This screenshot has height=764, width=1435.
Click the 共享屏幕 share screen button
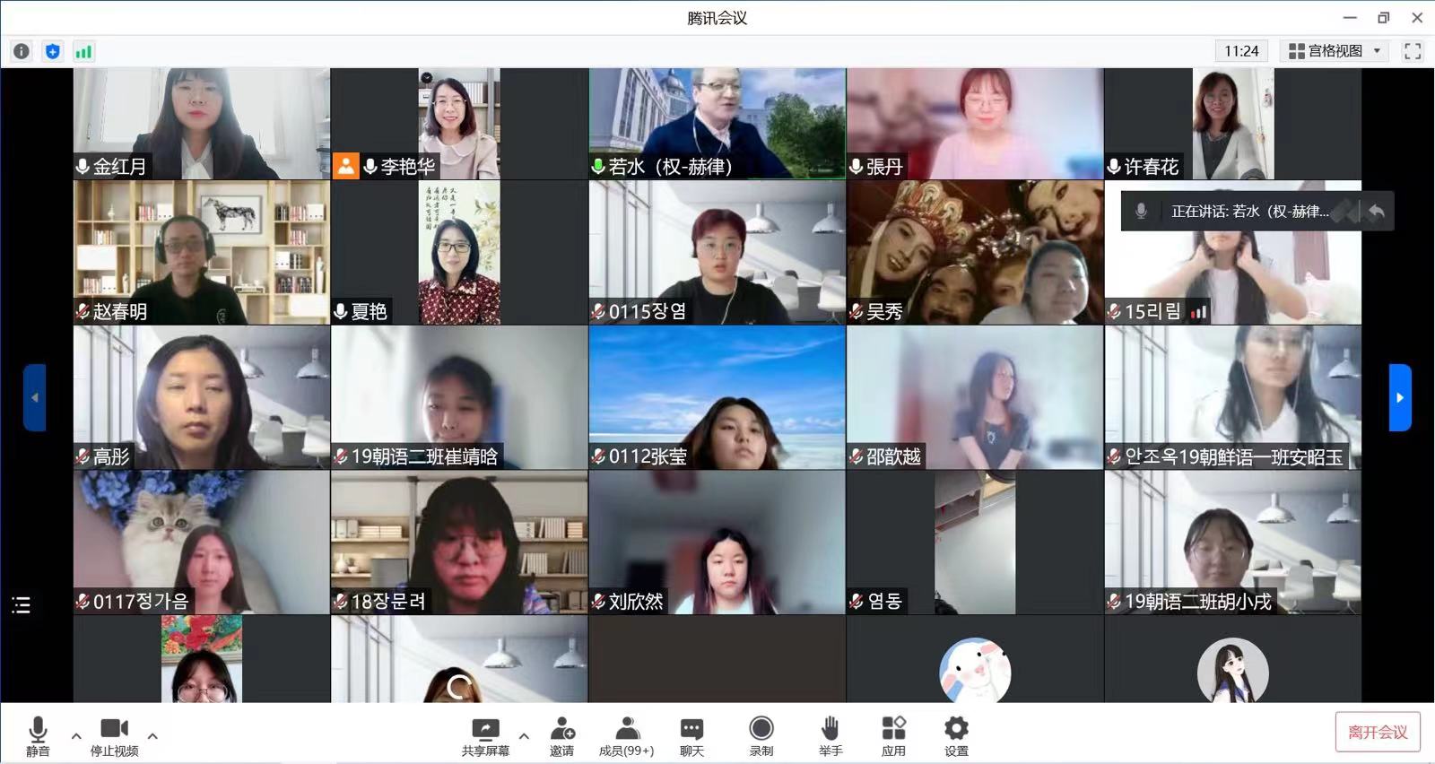485,735
